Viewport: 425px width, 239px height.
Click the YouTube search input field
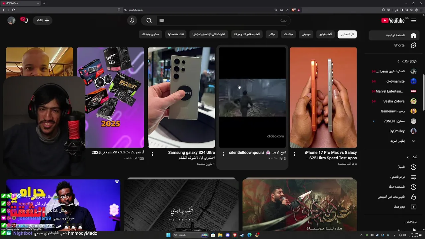click(x=223, y=21)
